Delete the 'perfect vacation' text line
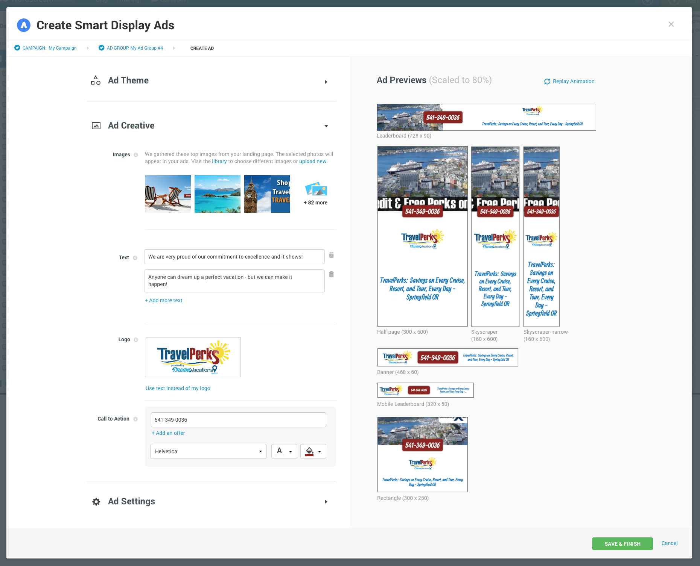Screen dimensions: 700x566 [332, 274]
